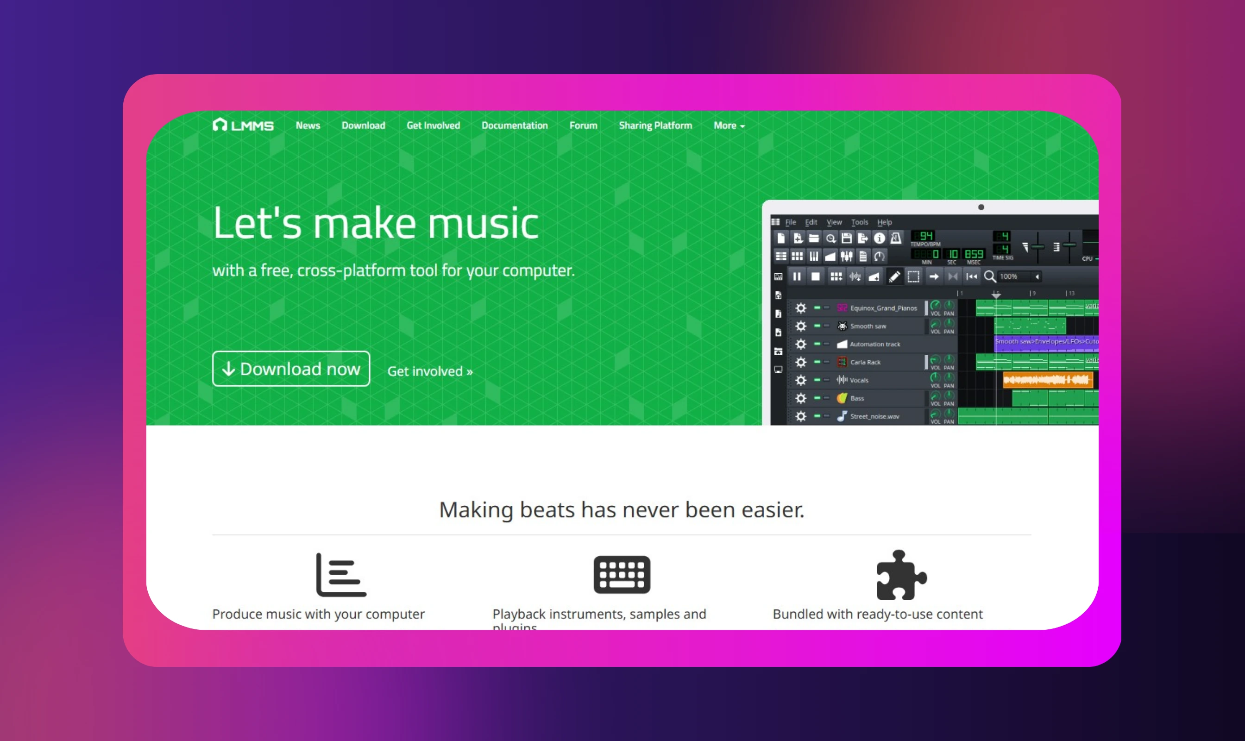Screen dimensions: 1245x741
Task: Toggle the auto-scrolling arrow icon
Action: pos(934,276)
